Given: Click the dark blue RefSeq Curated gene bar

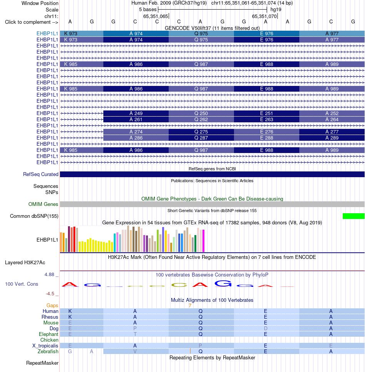Looking at the screenshot, I should click(212, 174).
